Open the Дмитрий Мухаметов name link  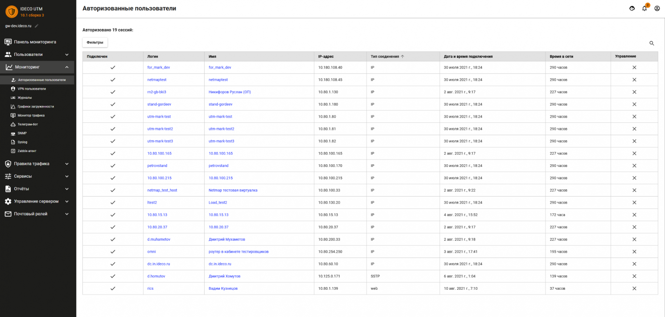[x=226, y=239]
